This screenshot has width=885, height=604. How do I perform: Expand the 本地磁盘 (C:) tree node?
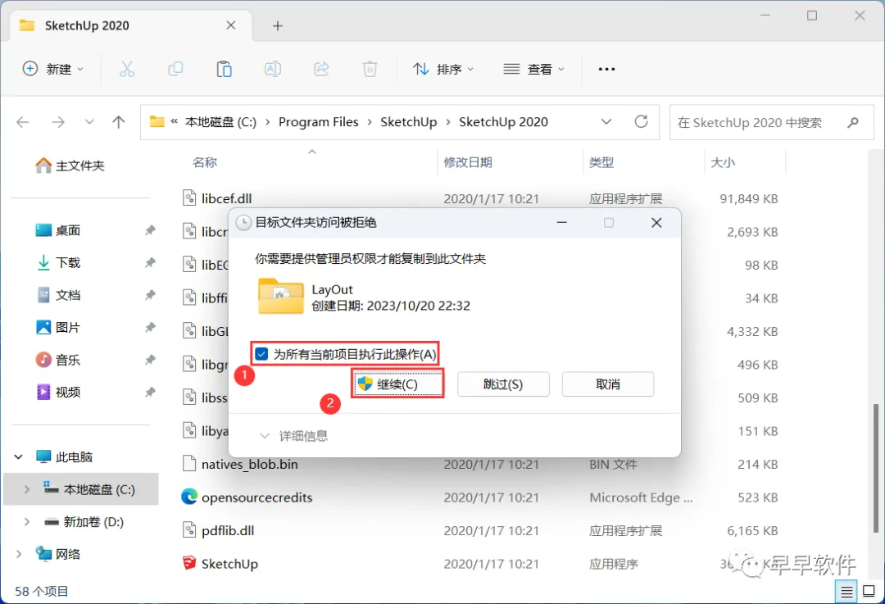pos(26,489)
